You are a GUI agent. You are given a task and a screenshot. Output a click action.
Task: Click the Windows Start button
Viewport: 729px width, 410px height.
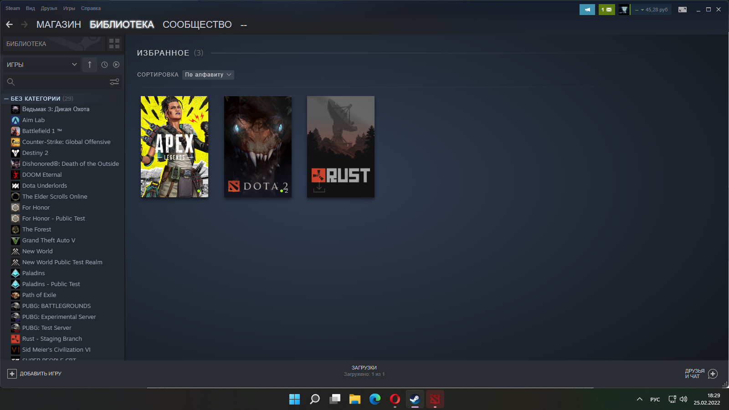pyautogui.click(x=295, y=399)
